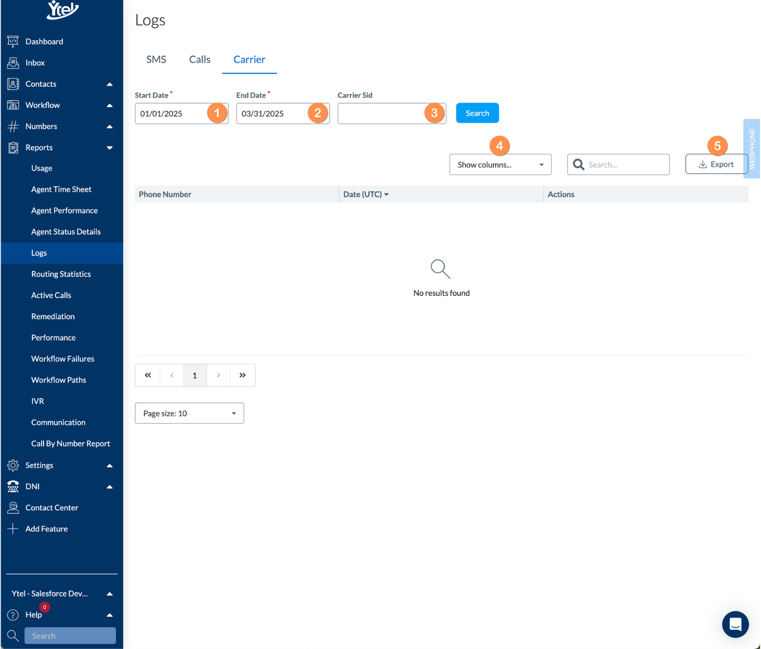The width and height of the screenshot is (761, 649).
Task: Expand the Numbers menu arrow
Action: (x=110, y=127)
